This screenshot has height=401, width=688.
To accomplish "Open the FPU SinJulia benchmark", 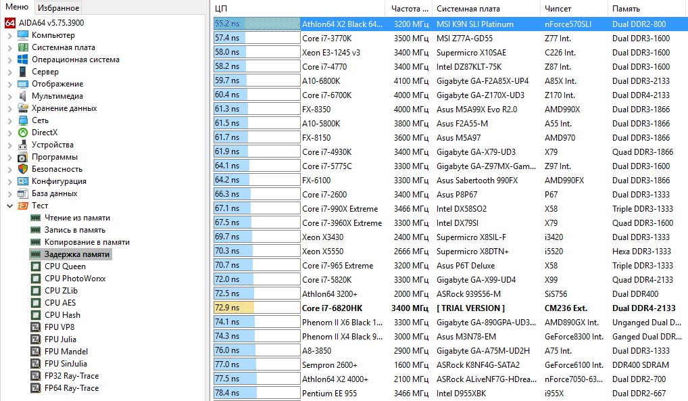I will [x=66, y=364].
